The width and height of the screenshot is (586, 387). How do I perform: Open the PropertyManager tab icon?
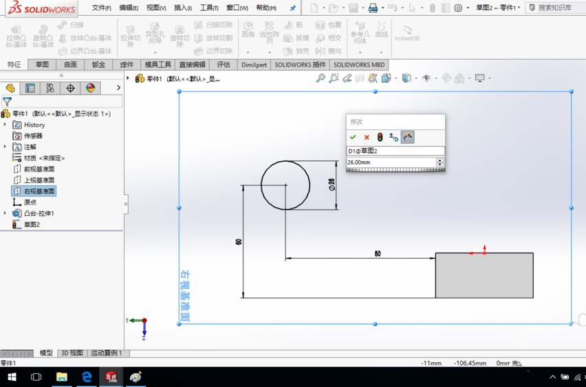coord(30,88)
